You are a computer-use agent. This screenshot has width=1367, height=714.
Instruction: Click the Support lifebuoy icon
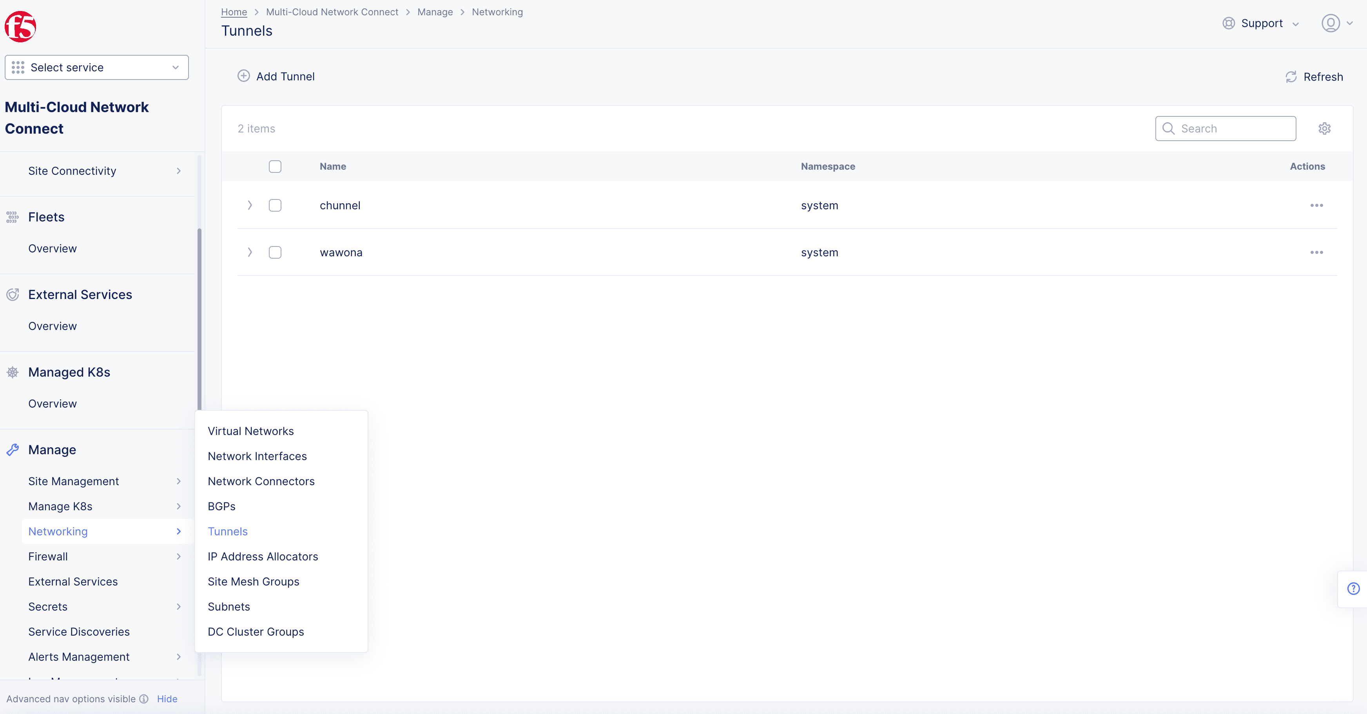pyautogui.click(x=1229, y=24)
